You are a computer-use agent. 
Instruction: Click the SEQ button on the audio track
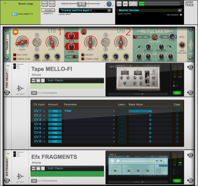tap(119, 4)
